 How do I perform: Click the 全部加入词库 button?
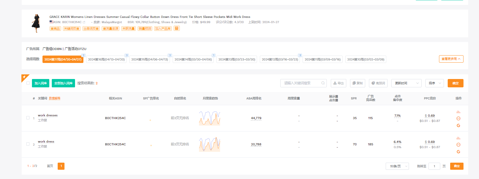tap(63, 83)
